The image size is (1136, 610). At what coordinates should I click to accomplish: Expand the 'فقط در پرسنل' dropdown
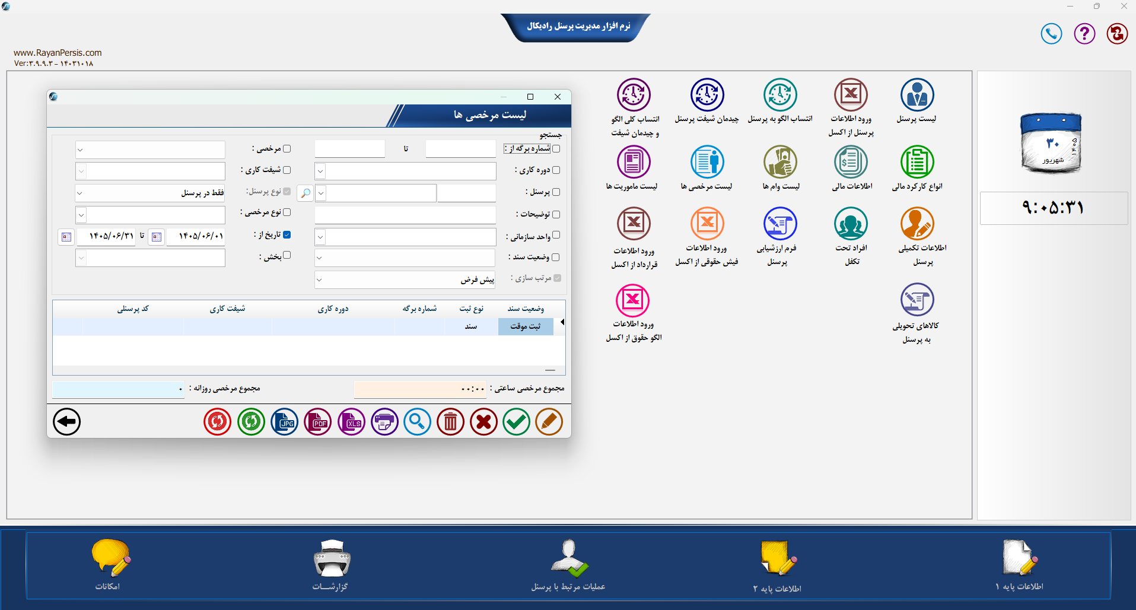click(81, 193)
